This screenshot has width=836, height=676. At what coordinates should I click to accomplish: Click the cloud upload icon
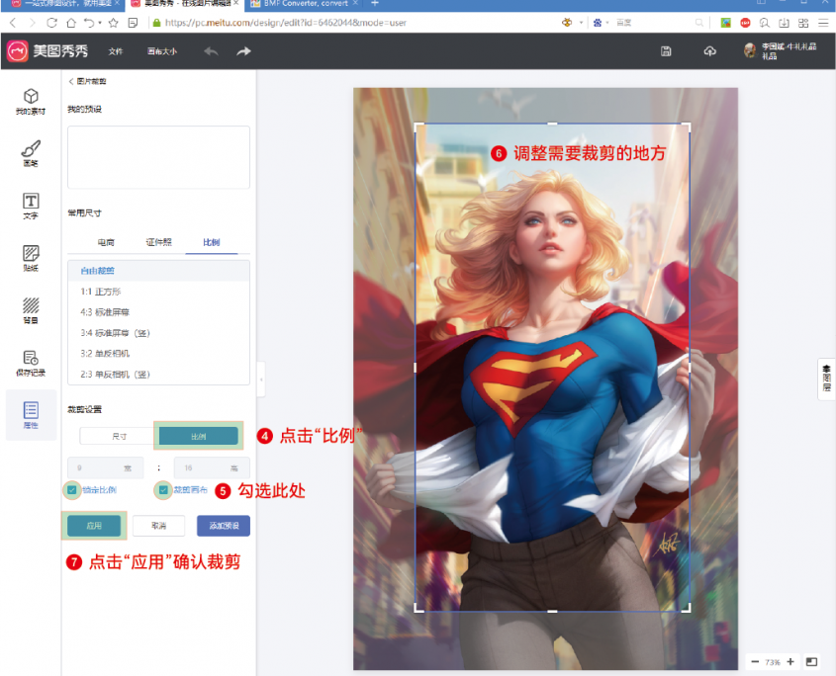(709, 51)
